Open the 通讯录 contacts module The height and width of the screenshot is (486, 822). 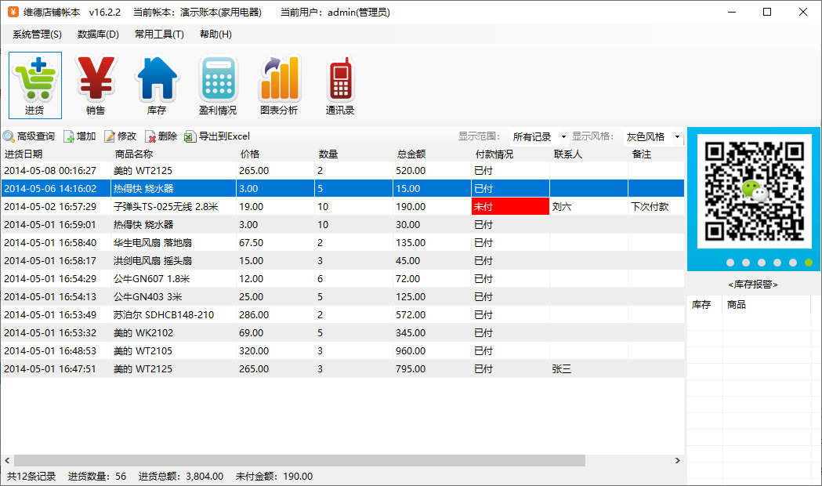(340, 85)
